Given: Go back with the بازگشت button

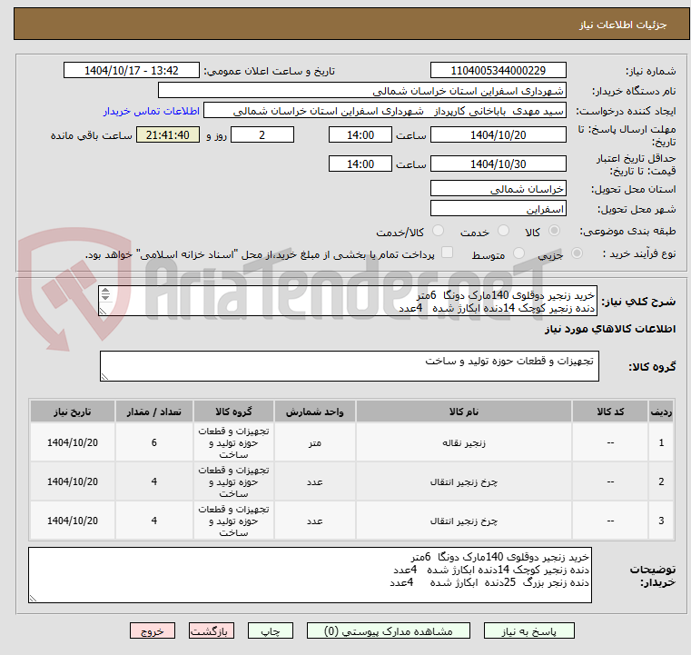Looking at the screenshot, I should (211, 631).
